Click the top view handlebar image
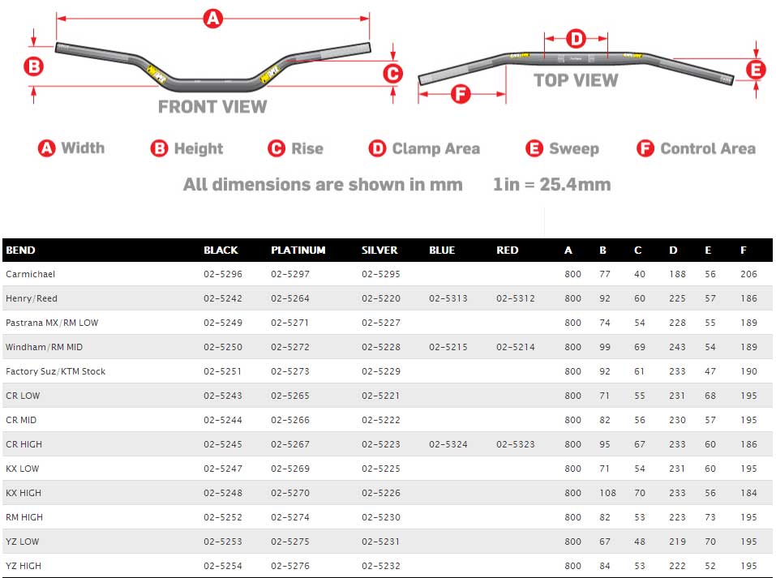Image resolution: width=776 pixels, height=578 pixels. 576,67
